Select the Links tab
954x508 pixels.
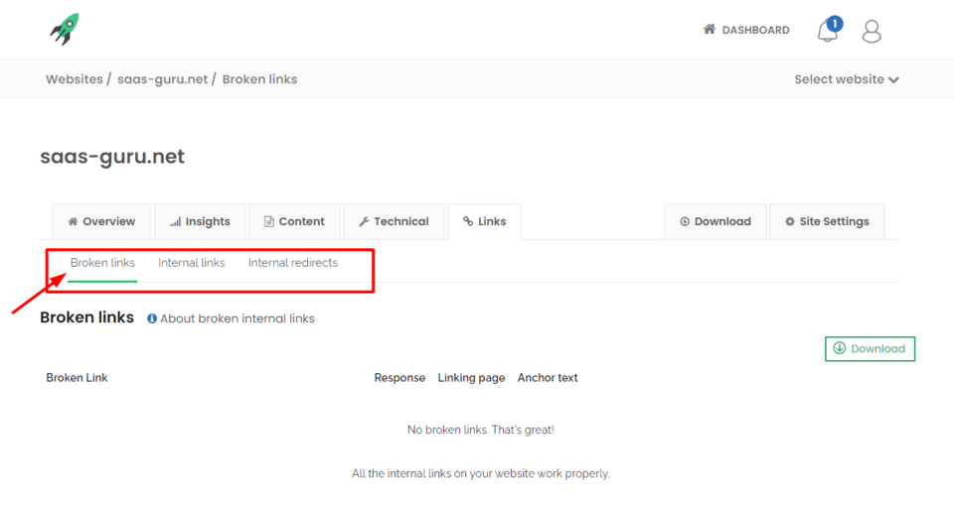click(x=484, y=221)
